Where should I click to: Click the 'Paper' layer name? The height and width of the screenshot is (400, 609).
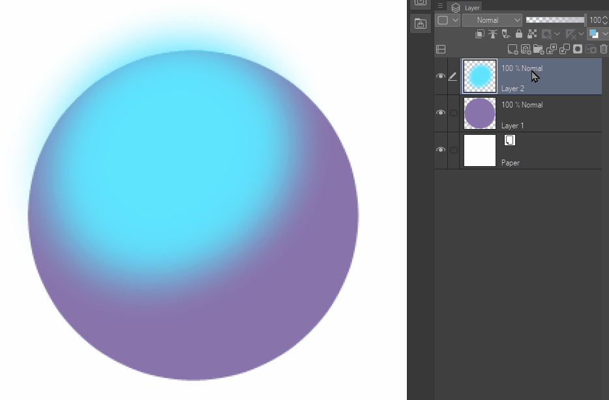tap(511, 163)
